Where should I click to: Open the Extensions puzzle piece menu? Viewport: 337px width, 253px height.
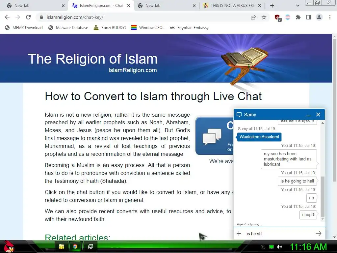[298, 17]
